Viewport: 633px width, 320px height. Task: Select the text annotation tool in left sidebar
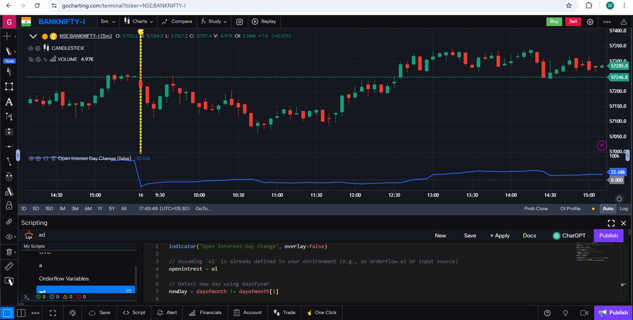tap(9, 102)
